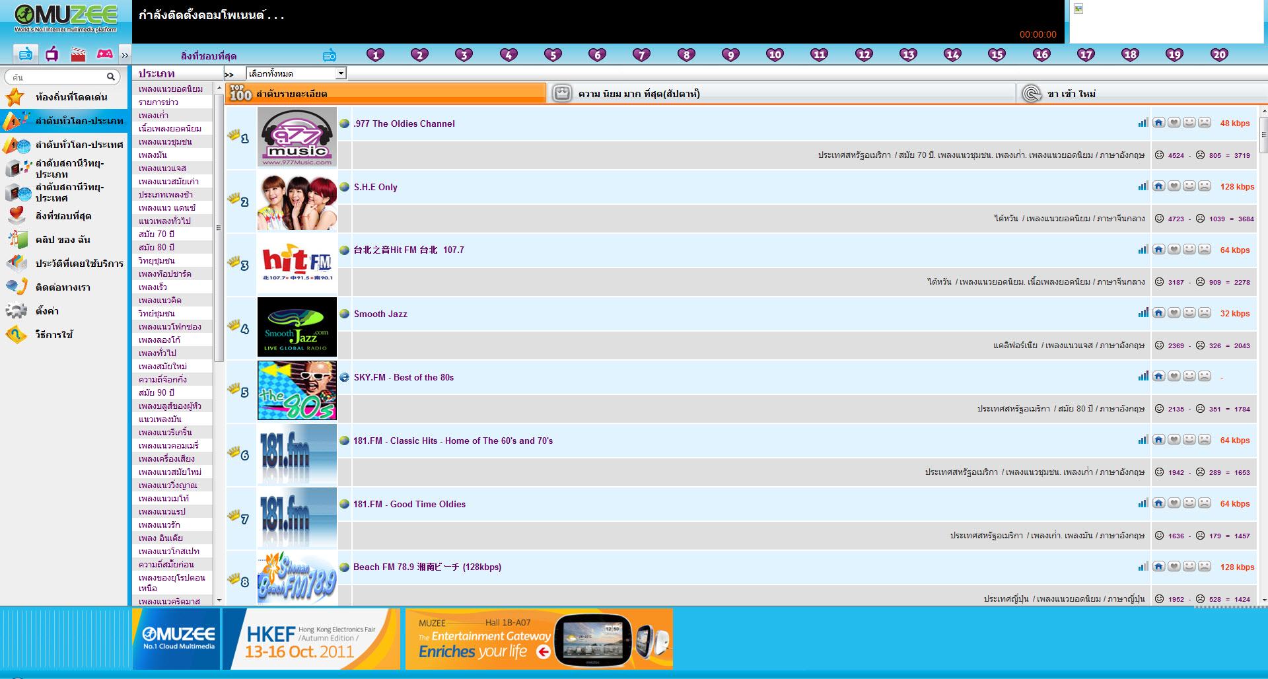Click the ติดต่อทางเรา phone icon
The width and height of the screenshot is (1268, 679).
click(17, 287)
